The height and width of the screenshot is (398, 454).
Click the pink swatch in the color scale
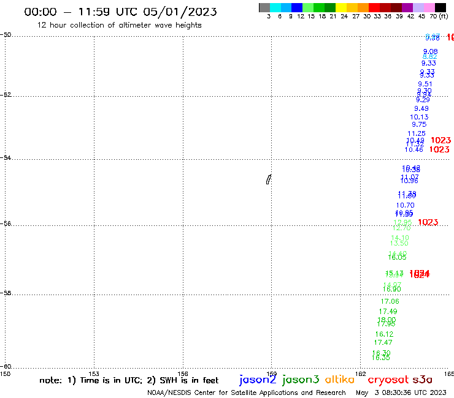coord(429,8)
